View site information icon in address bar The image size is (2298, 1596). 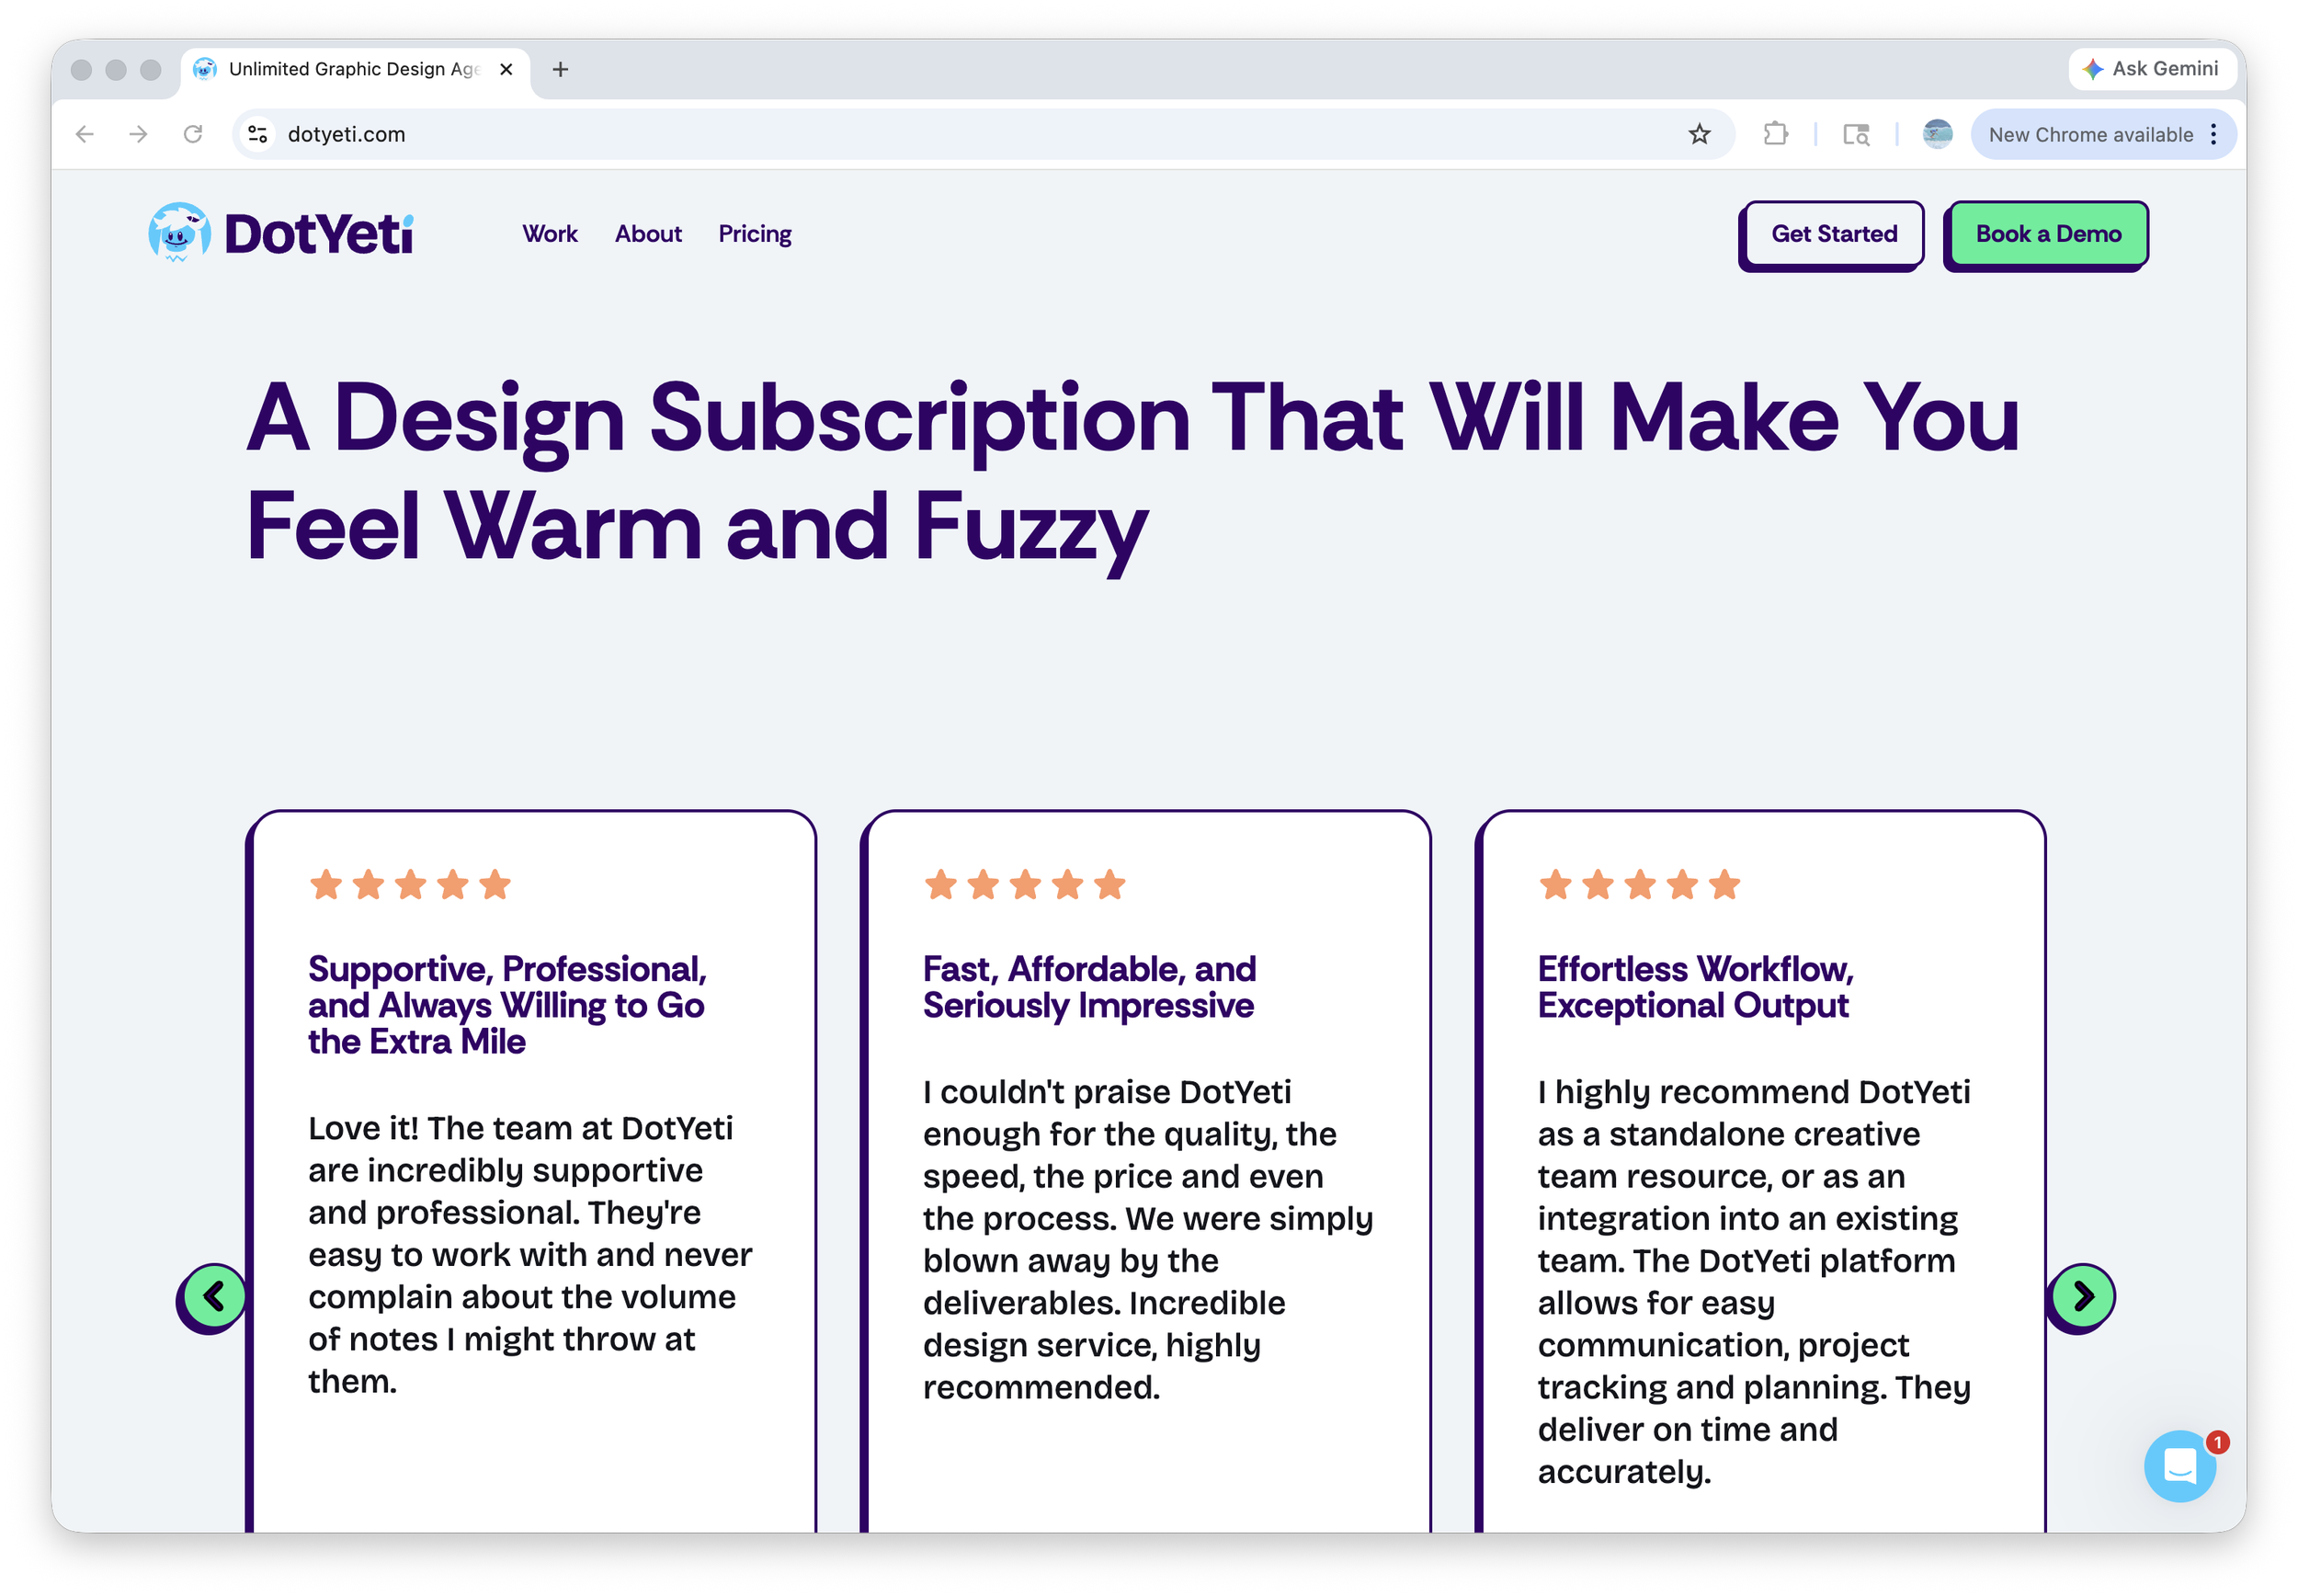point(258,134)
